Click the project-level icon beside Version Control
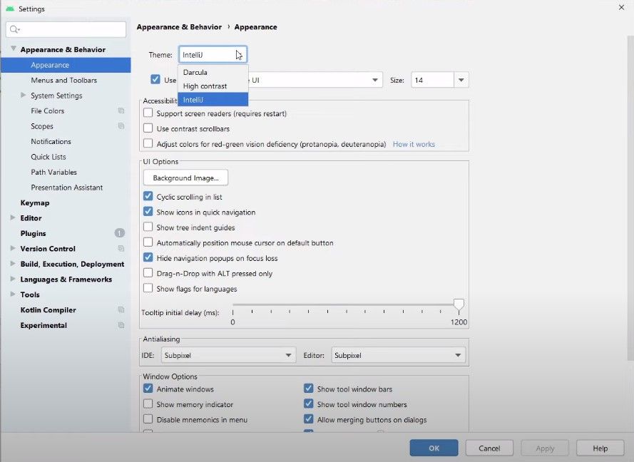Viewport: 634px width, 462px height. [x=121, y=249]
